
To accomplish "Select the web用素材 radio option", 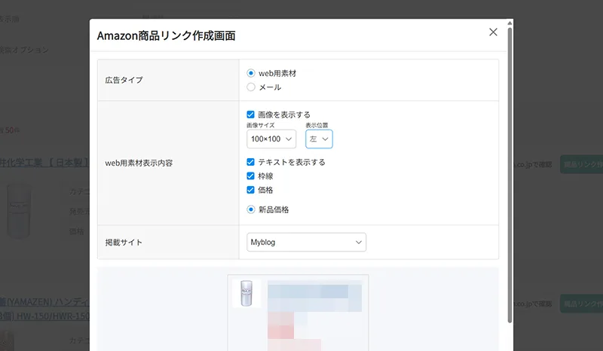I will point(251,73).
